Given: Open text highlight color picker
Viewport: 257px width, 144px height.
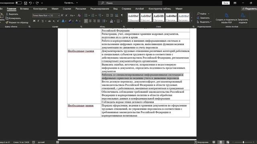Looking at the screenshot, I should [x=73, y=21].
